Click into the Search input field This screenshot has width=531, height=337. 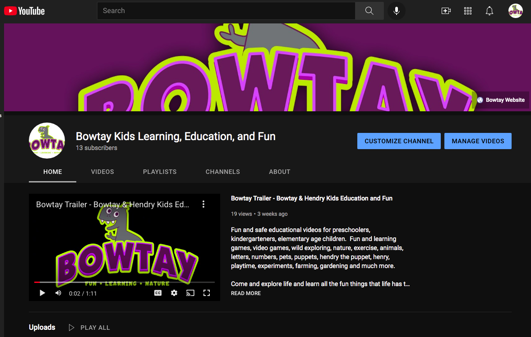click(x=226, y=11)
